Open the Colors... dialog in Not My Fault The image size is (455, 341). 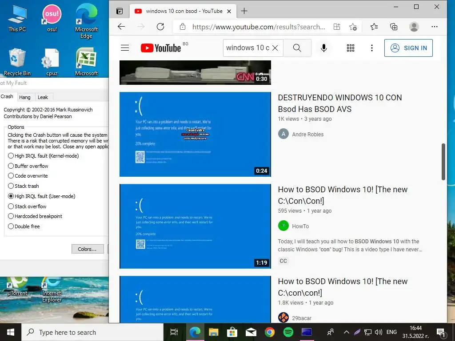[88, 249]
